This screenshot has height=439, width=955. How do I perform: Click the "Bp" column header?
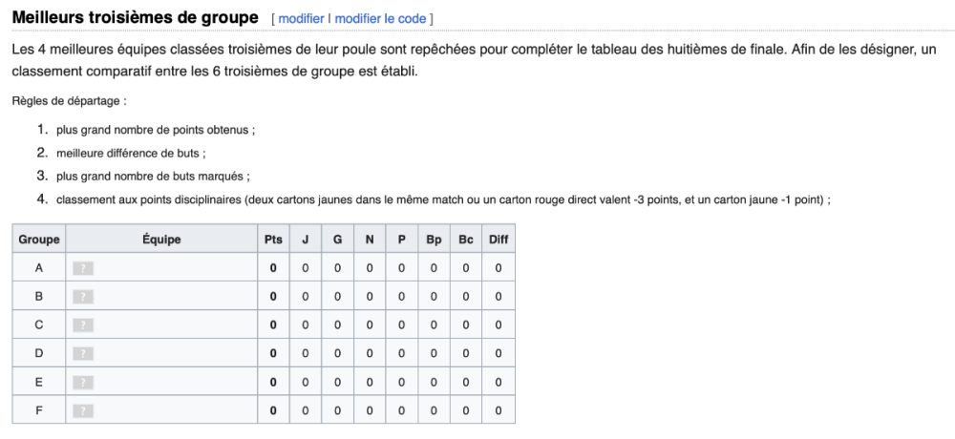pos(434,240)
